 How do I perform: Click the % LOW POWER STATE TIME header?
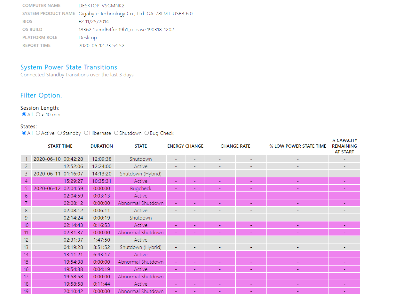pos(298,146)
